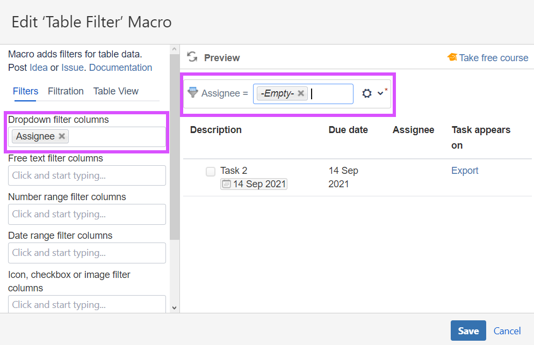This screenshot has height=345, width=534.
Task: Click the Due date cell 14 Sep 2021
Action: 343,177
